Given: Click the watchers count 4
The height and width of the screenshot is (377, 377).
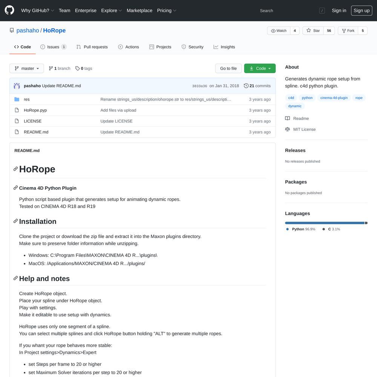Looking at the screenshot, I should 294,31.
